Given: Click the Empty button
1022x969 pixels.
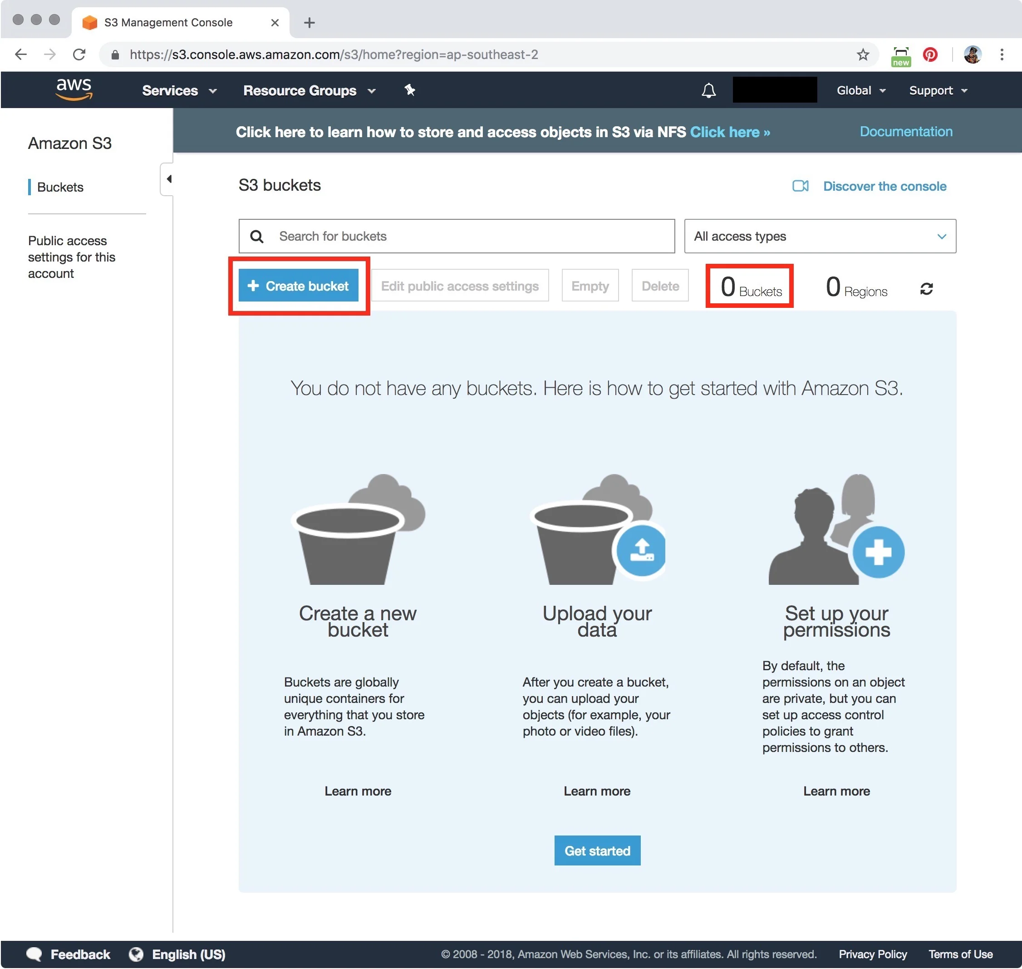Looking at the screenshot, I should [590, 286].
